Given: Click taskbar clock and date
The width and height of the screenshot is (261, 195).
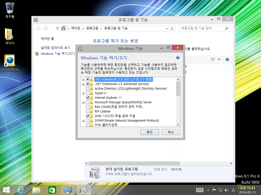Looking at the screenshot, I should [x=248, y=190].
